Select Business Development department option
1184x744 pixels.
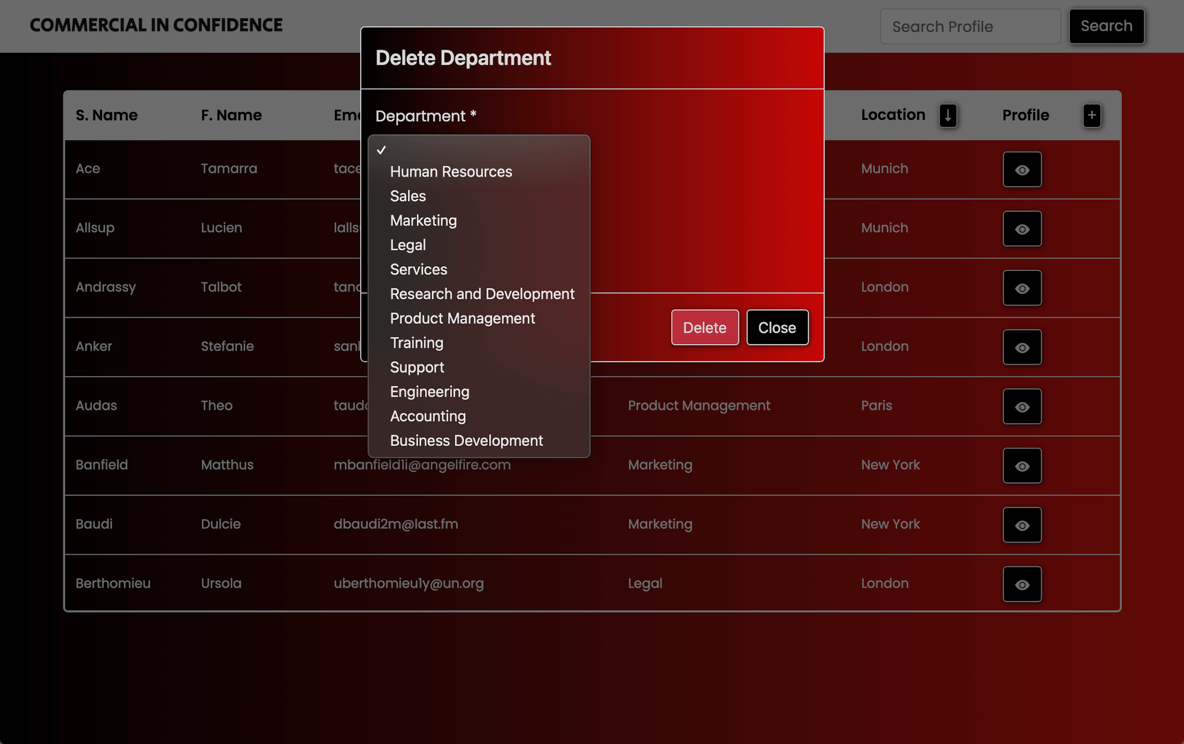pyautogui.click(x=479, y=441)
